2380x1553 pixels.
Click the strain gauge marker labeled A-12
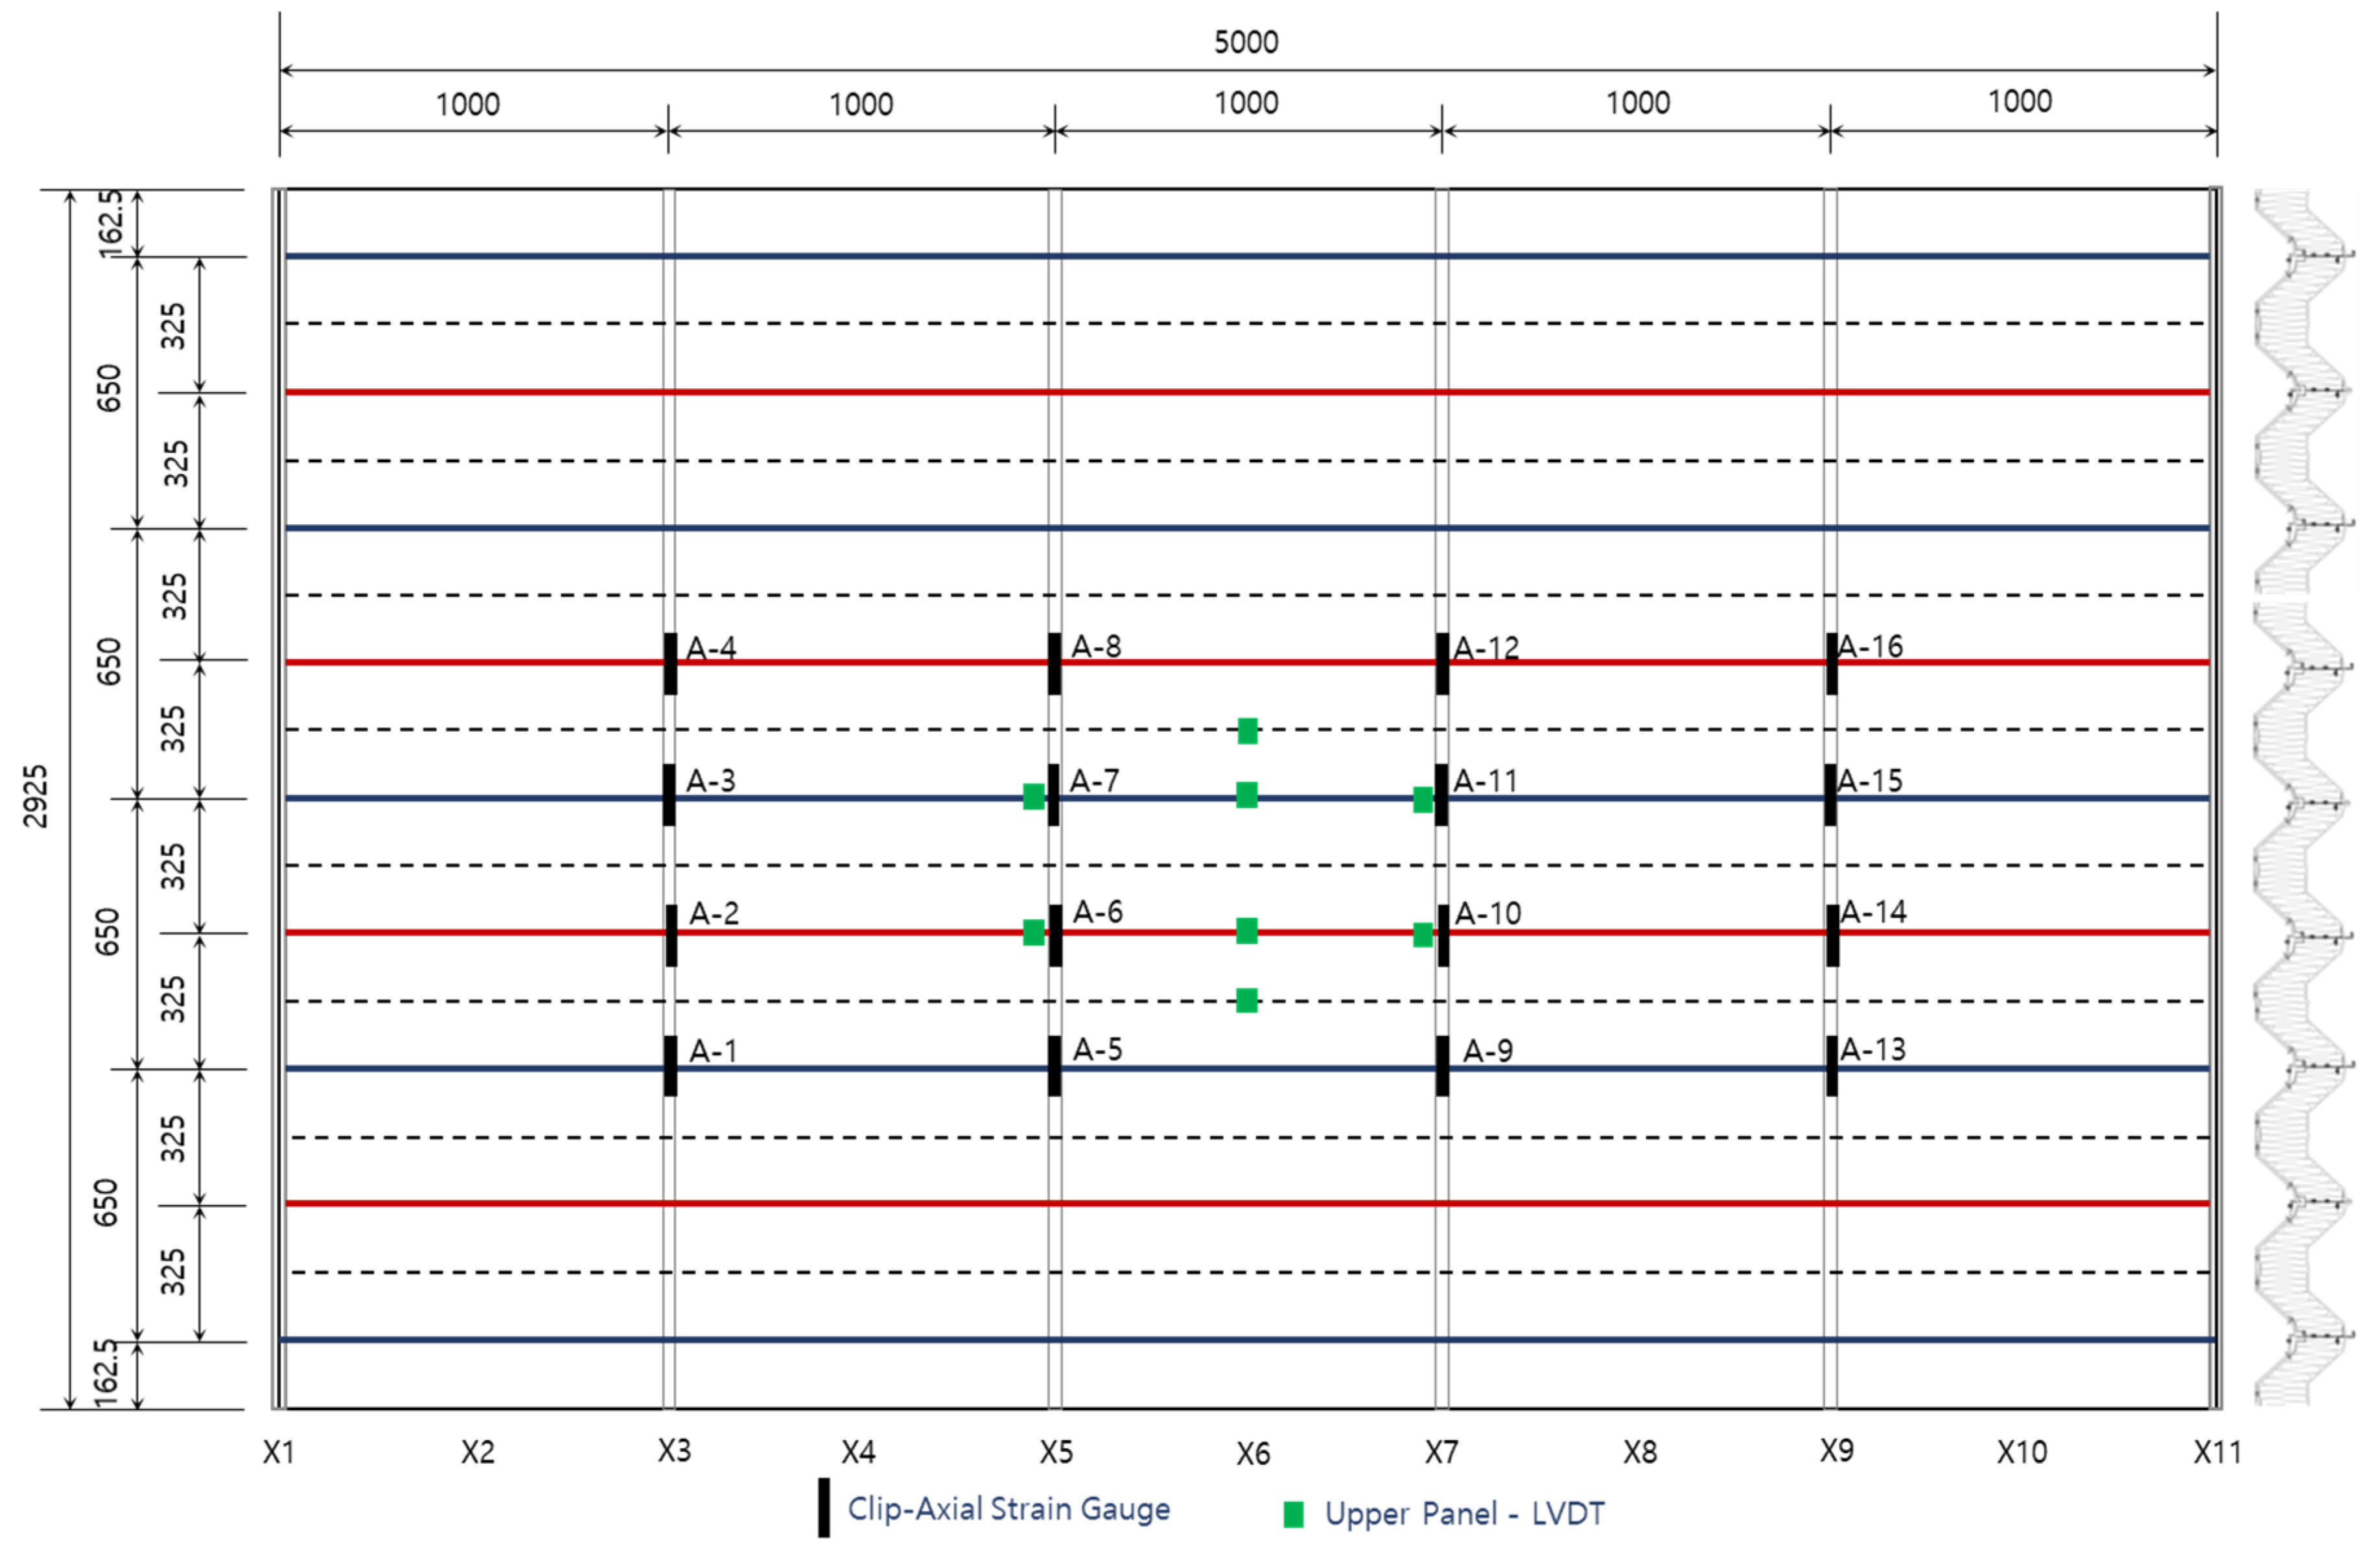pyautogui.click(x=1442, y=663)
